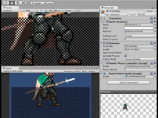Enable the Pixel Perfect Sprite checkbox

pyautogui.click(x=107, y=73)
